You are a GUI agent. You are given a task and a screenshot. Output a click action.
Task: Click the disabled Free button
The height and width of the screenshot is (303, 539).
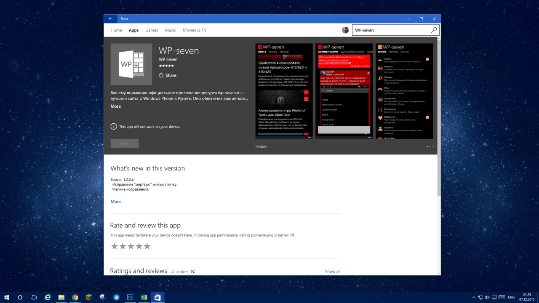pos(125,144)
